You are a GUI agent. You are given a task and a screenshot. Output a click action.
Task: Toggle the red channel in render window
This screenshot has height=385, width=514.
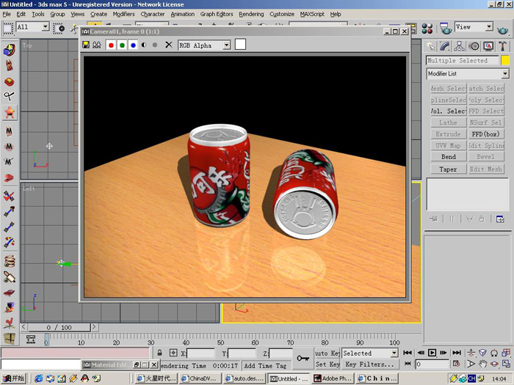111,45
